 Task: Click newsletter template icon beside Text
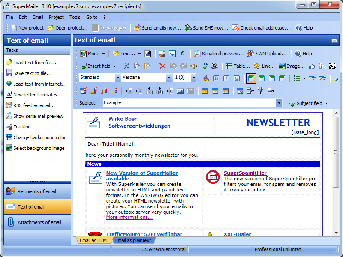147,54
